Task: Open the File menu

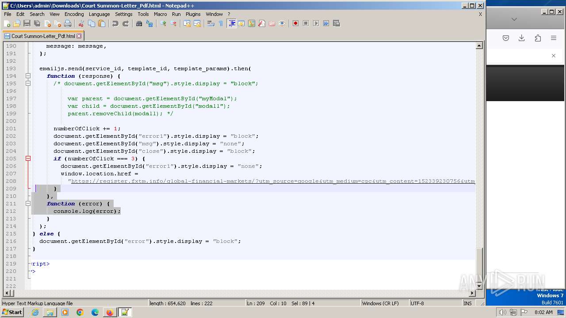Action: [x=8, y=14]
